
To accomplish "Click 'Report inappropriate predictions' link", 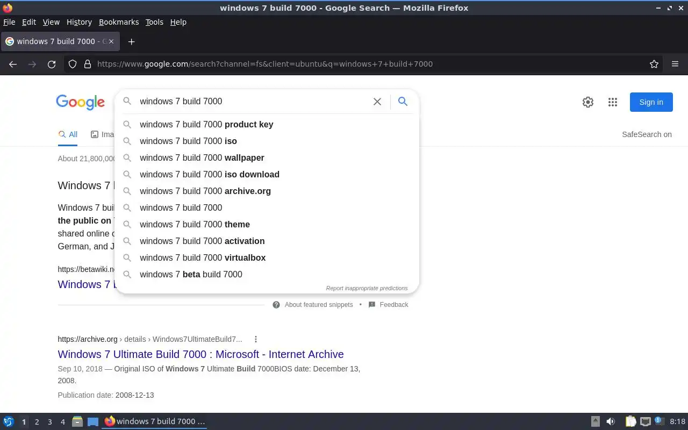I will tap(367, 288).
